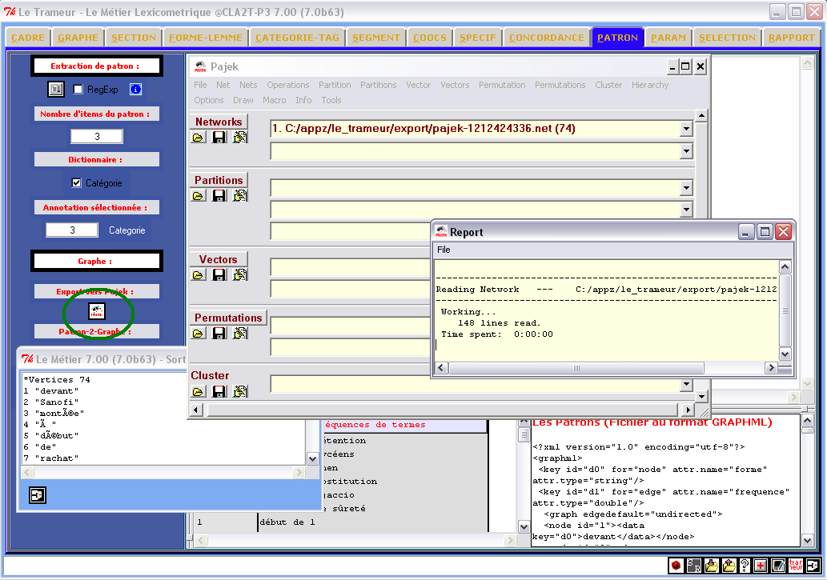The height and width of the screenshot is (580, 827).
Task: Save the network with the Networks floppy icon
Action: click(x=219, y=138)
